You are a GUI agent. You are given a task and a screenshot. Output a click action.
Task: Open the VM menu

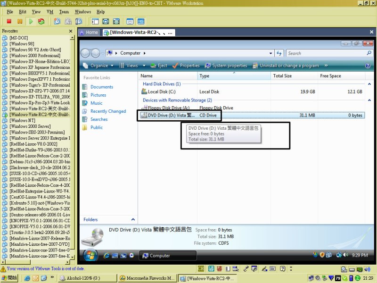50,12
